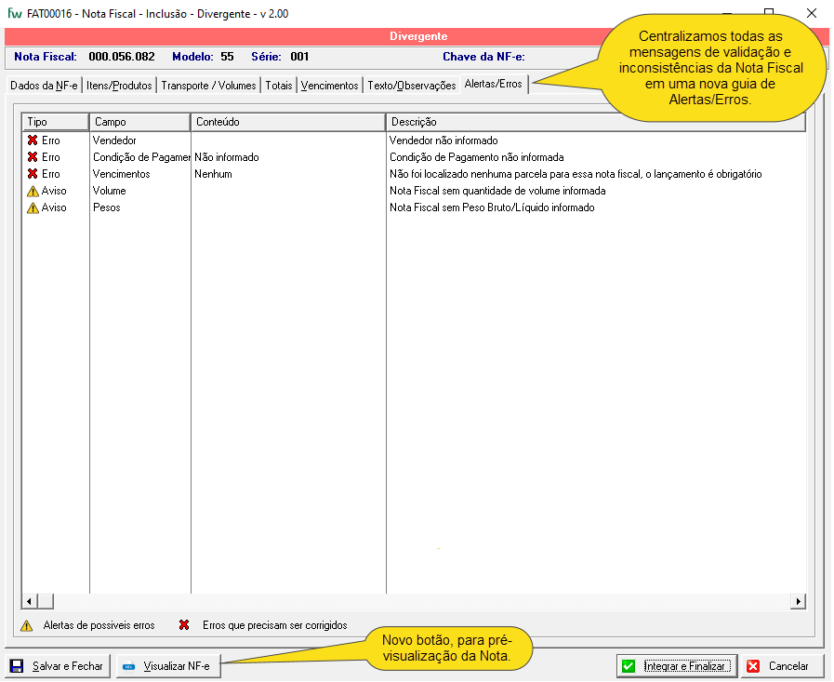Select 'Nota Fiscal sem Peso Bruto/Líquido informado'
Image resolution: width=834 pixels, height=682 pixels.
(x=492, y=207)
